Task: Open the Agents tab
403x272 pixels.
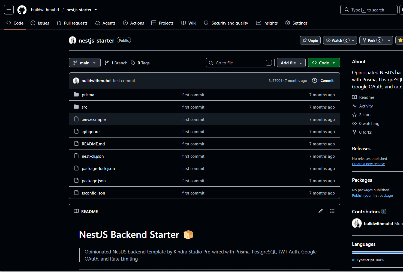Action: tap(105, 23)
